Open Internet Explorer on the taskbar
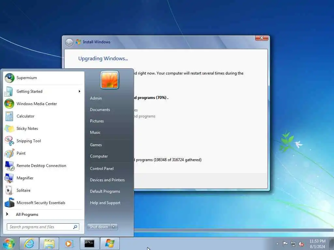Viewport: 334px width, 250px height. 29,243
